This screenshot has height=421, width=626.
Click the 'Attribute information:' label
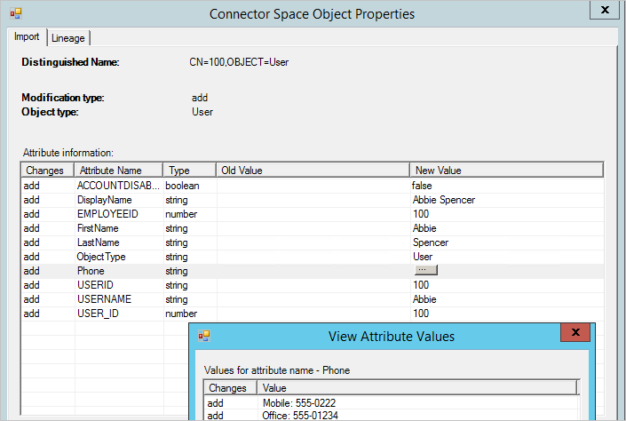click(68, 153)
